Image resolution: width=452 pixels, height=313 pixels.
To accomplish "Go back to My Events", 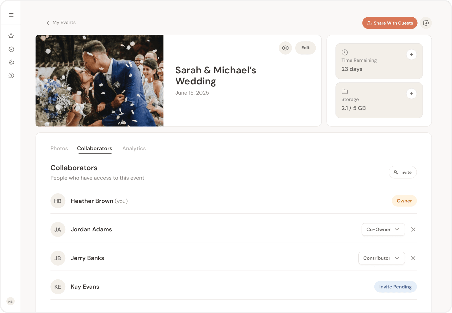I will point(64,23).
